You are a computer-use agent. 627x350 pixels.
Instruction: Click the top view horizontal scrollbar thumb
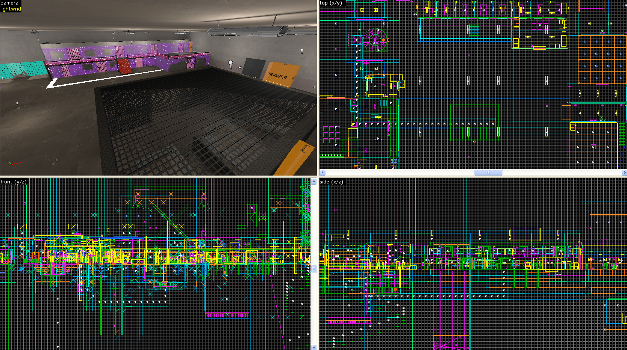(x=488, y=173)
